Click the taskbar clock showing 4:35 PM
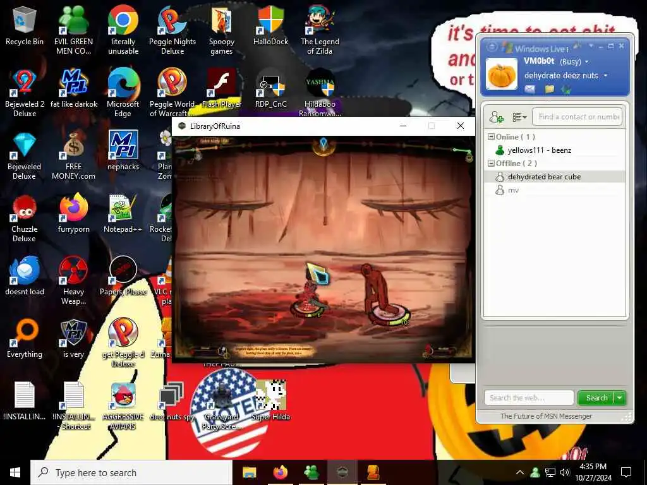 [593, 472]
